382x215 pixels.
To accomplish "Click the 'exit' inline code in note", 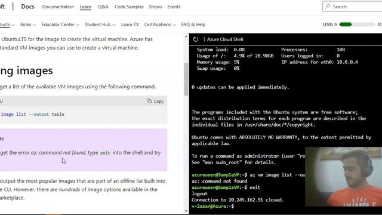I will coord(105,153).
